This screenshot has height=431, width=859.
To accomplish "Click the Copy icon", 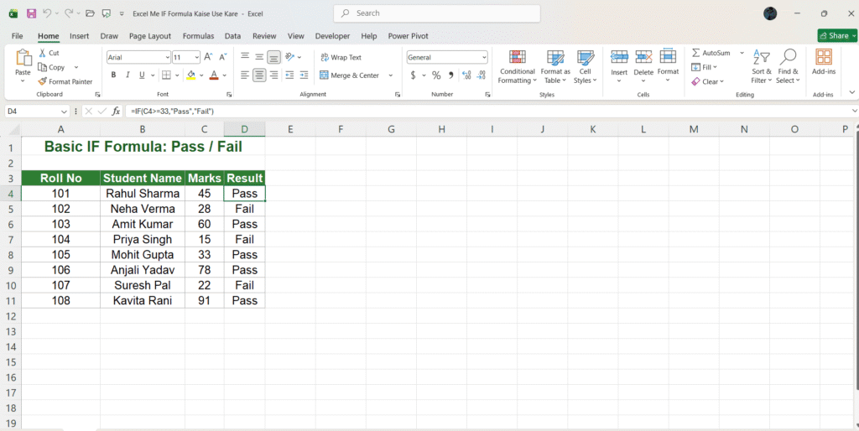I will pos(42,67).
